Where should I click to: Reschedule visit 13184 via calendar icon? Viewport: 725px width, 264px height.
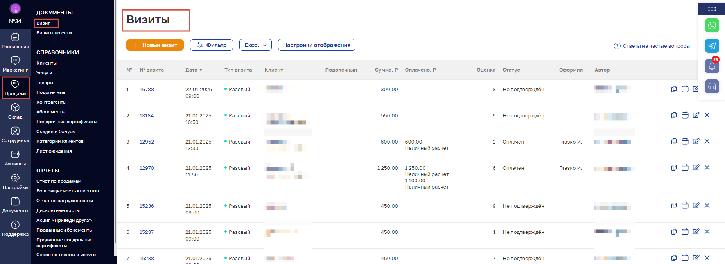685,115
